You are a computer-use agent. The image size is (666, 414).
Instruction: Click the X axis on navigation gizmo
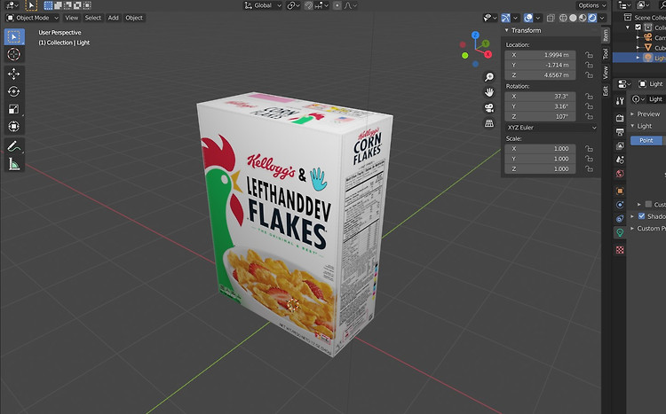click(488, 54)
